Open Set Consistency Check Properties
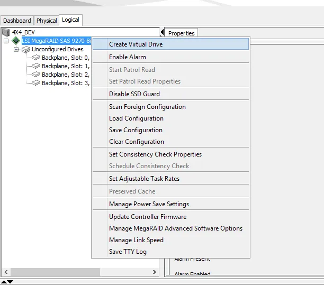 (x=170, y=154)
